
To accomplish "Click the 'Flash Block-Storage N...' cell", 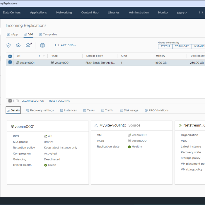I will pyautogui.click(x=100, y=63).
